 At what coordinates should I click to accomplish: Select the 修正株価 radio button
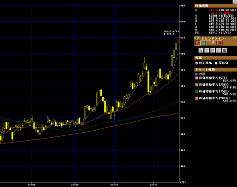pyautogui.click(x=197, y=63)
